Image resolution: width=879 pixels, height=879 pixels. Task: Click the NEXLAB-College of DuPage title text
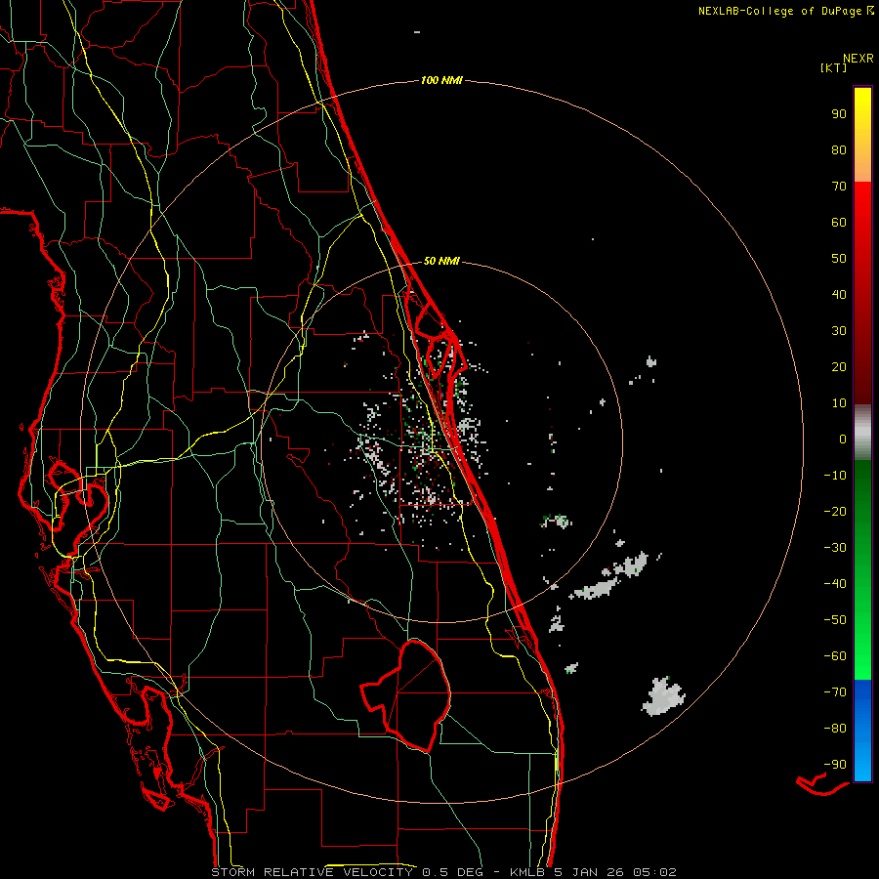[786, 11]
